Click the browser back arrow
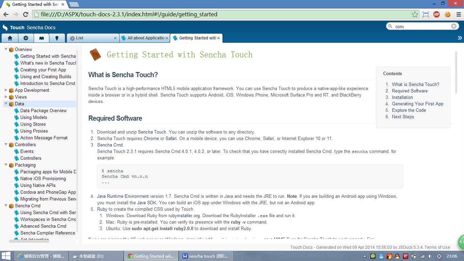 (x=6, y=14)
